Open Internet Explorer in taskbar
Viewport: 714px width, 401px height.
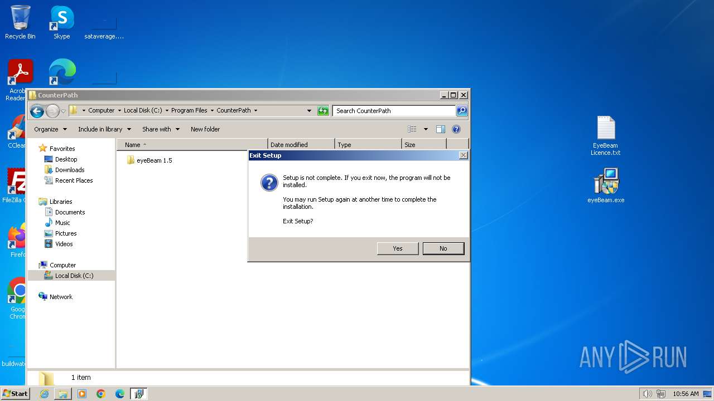tap(44, 394)
